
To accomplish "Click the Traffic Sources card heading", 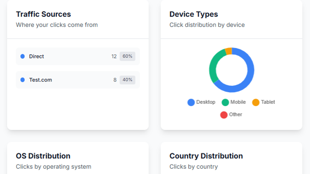I will pyautogui.click(x=43, y=14).
